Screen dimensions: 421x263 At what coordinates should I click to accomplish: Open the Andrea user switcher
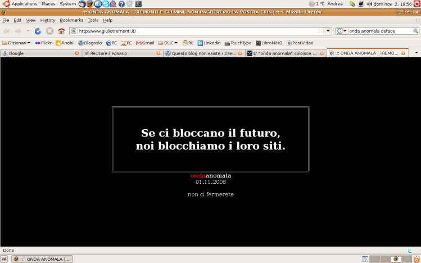(335, 4)
